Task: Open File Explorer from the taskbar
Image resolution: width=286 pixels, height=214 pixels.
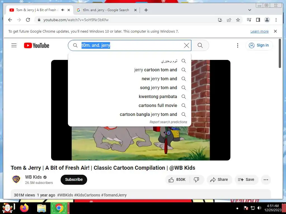Action: coord(42,208)
